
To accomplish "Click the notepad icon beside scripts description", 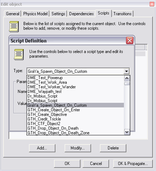I will [14, 27].
